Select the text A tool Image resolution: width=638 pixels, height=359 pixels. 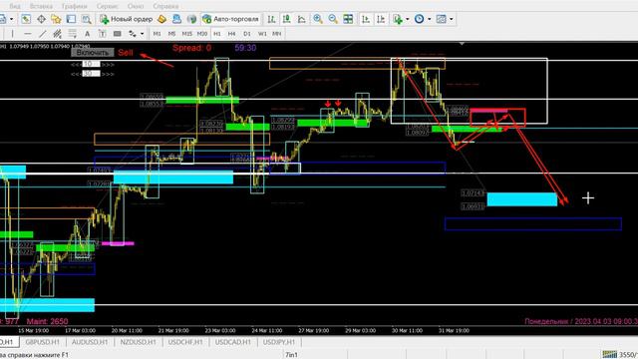(x=87, y=34)
